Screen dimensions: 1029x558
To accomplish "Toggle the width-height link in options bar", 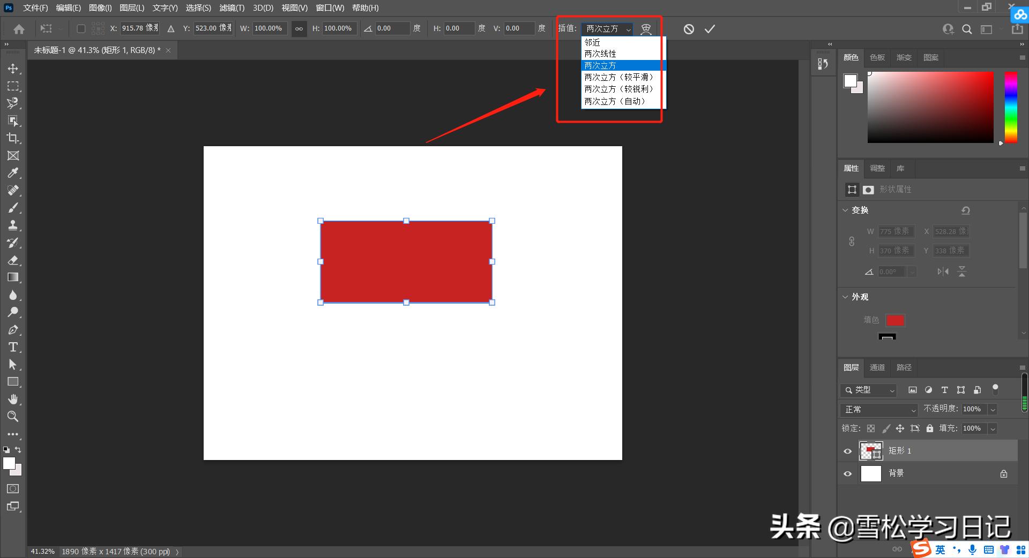I will click(299, 29).
